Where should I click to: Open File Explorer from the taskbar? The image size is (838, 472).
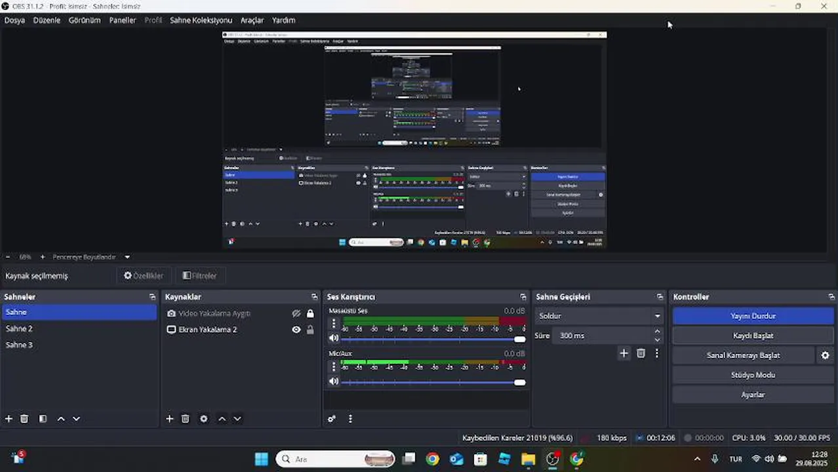click(x=529, y=459)
